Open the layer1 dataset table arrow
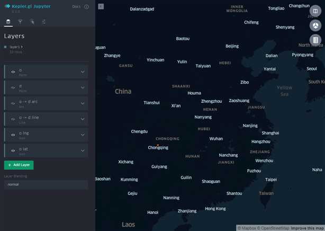Screen dimensions: 325x231 (22, 47)
